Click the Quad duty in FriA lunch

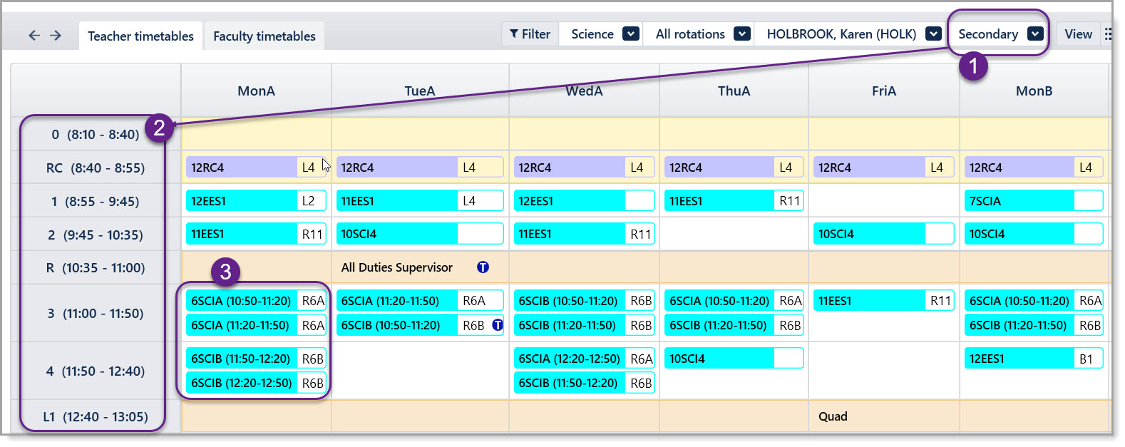click(x=833, y=416)
